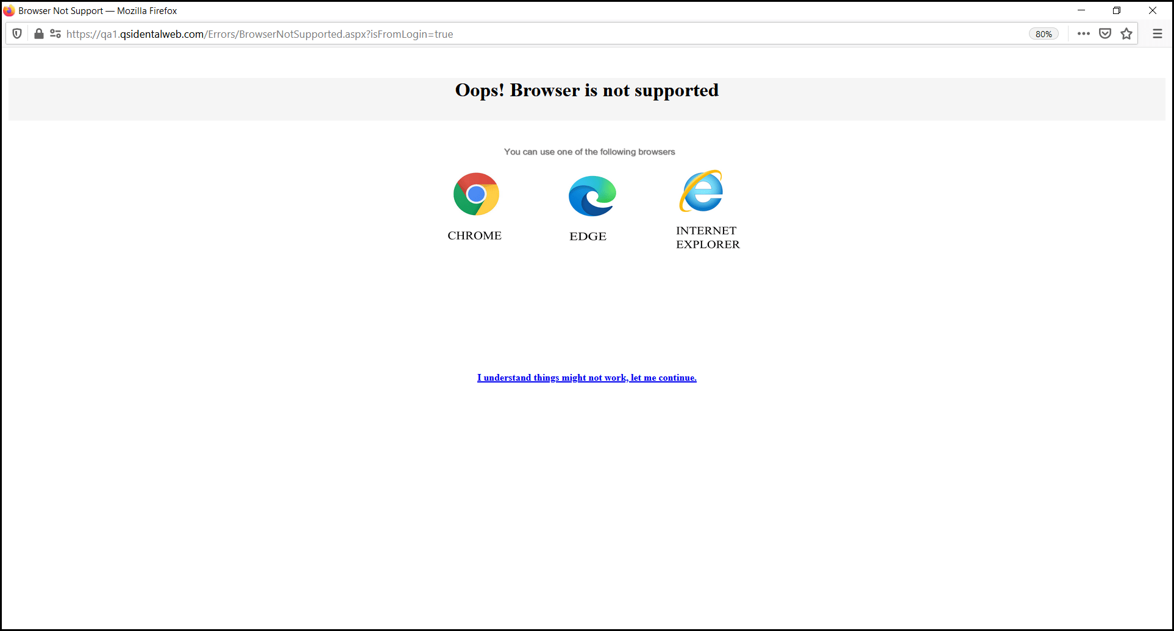This screenshot has height=631, width=1174.
Task: Click the "Oops! Browser is not supported" heading
Action: (587, 90)
